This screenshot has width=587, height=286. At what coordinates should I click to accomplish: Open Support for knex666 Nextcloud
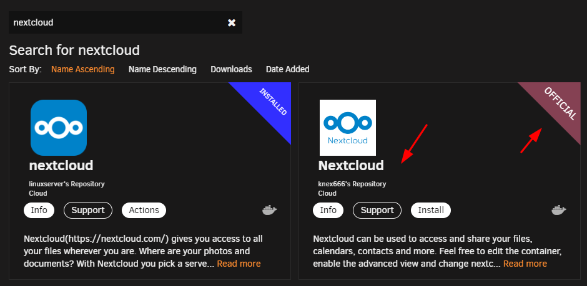[x=377, y=210]
